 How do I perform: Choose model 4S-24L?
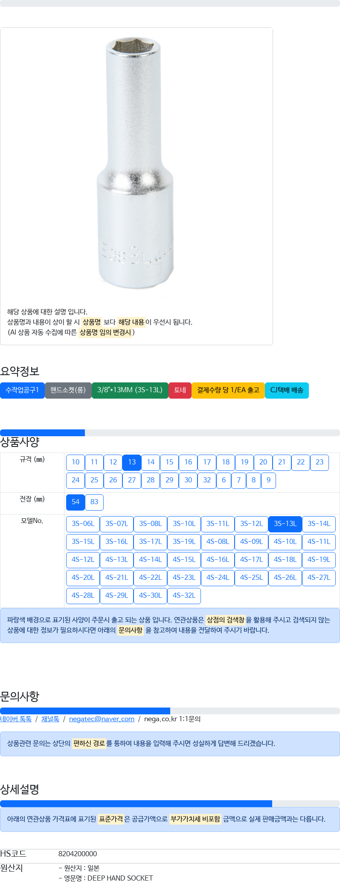pos(218,578)
